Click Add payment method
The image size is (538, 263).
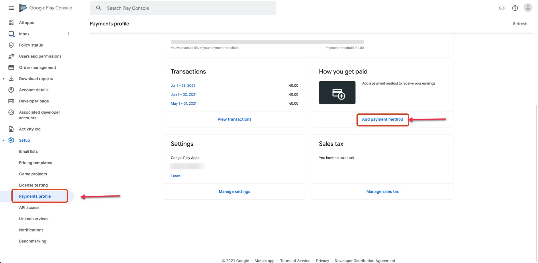point(383,119)
